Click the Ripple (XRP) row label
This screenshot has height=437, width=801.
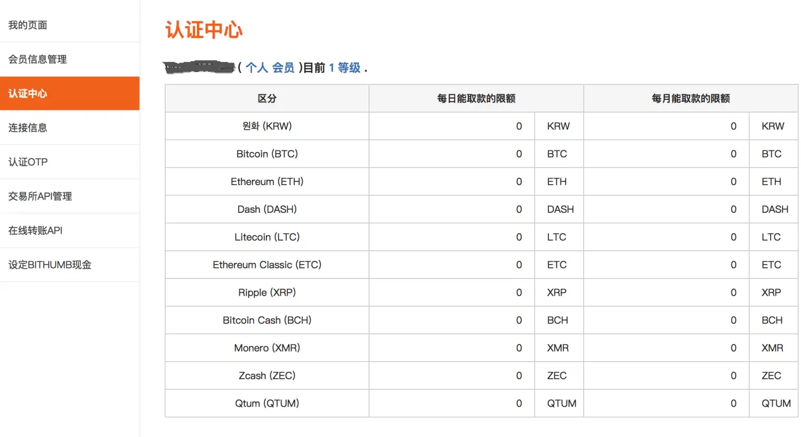point(266,292)
